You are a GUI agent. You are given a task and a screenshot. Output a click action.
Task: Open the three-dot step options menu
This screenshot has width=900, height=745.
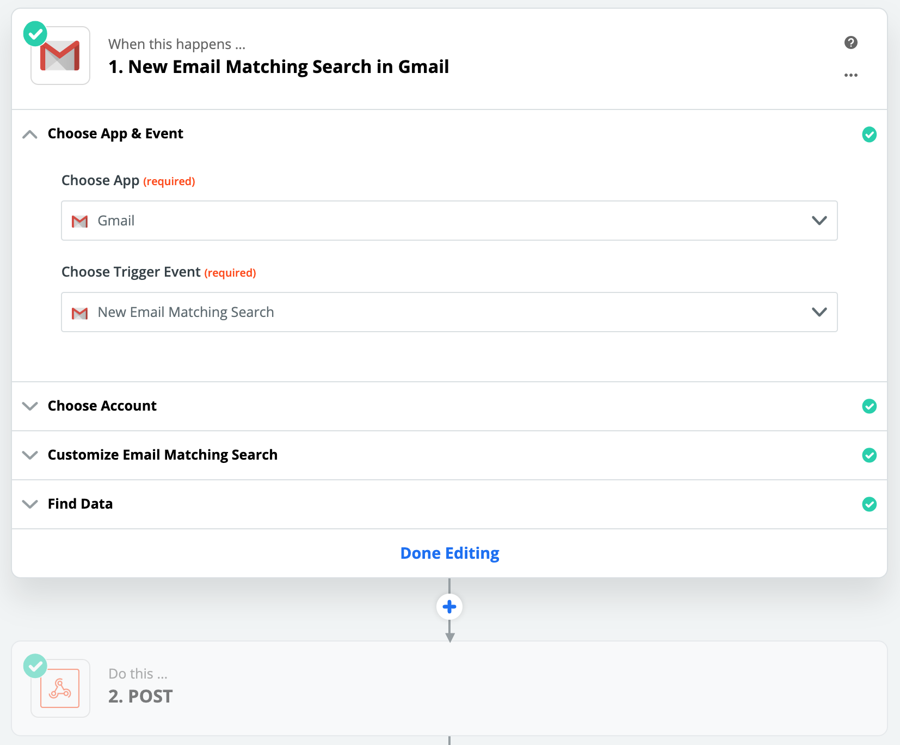[851, 75]
